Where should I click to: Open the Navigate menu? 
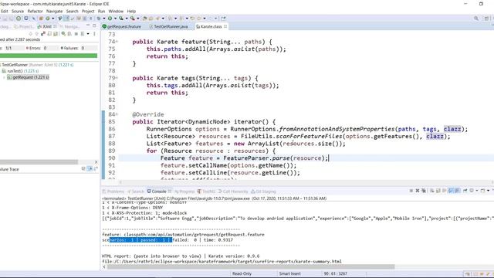point(54,11)
